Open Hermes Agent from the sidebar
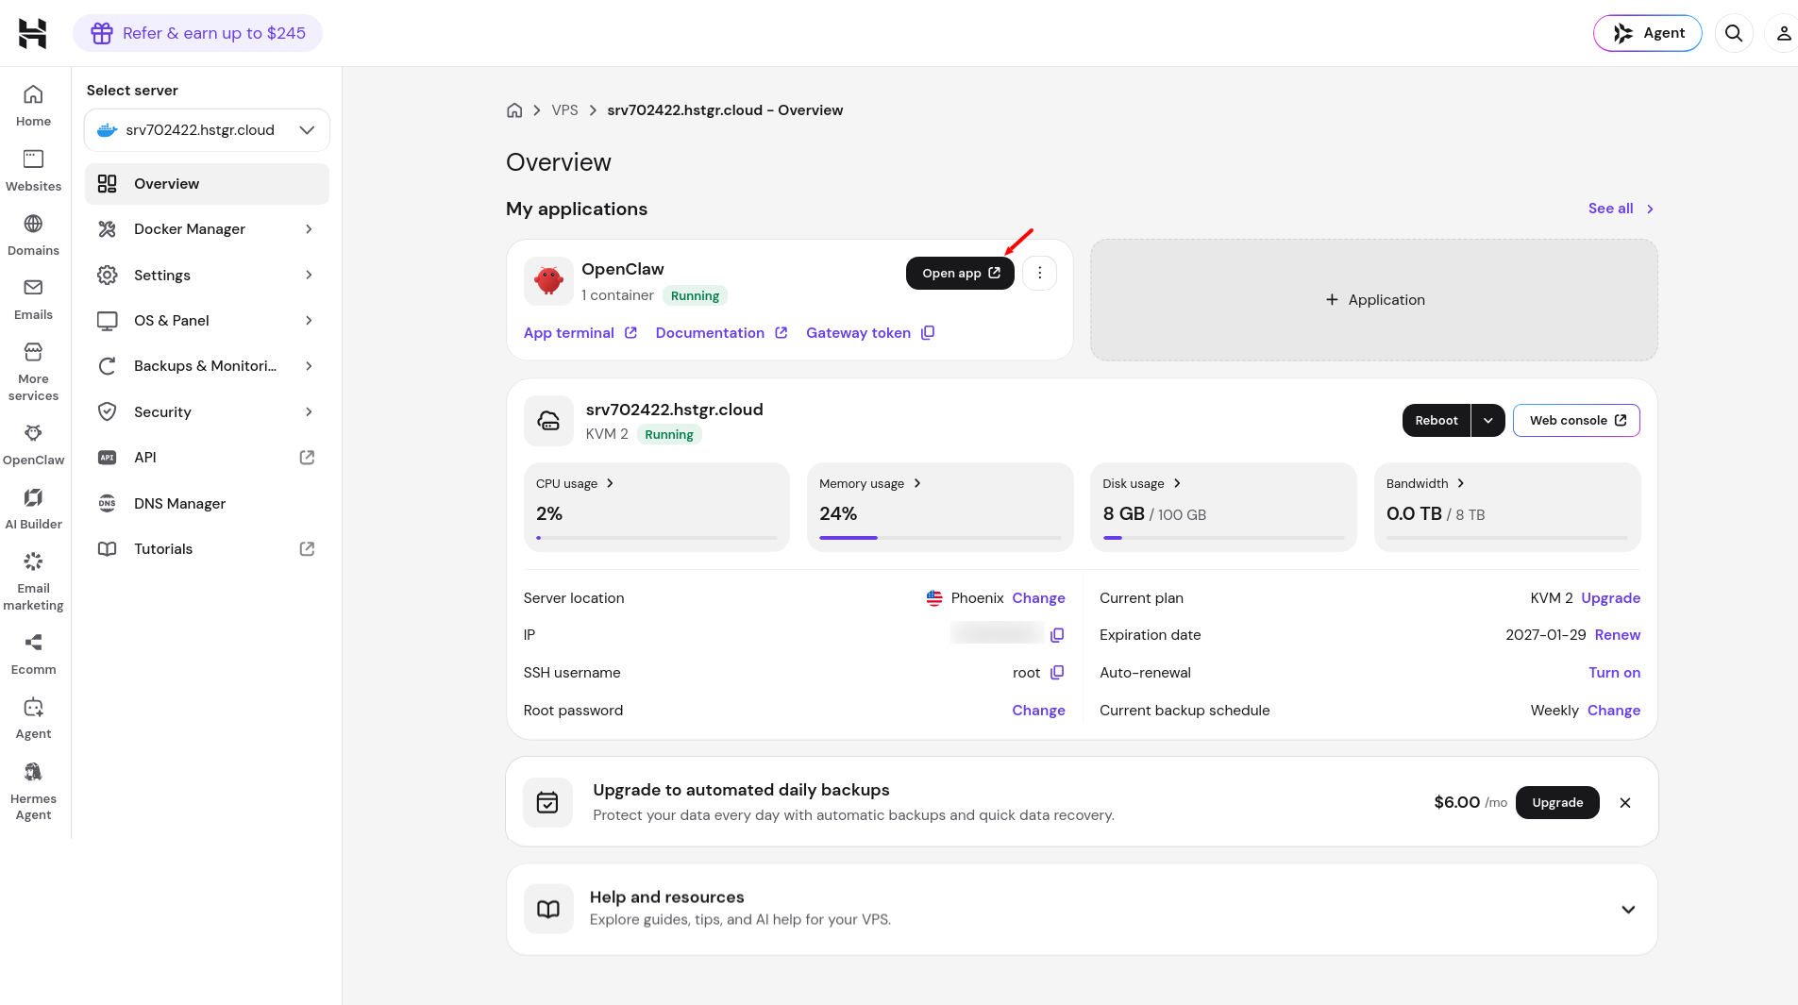The image size is (1798, 1005). [x=33, y=791]
